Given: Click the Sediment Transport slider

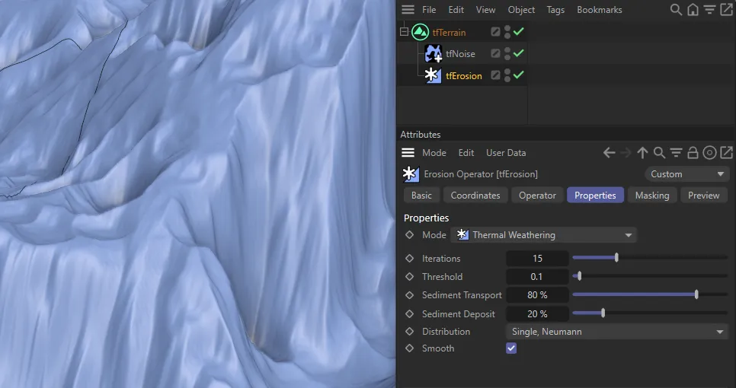Looking at the screenshot, I should point(650,294).
